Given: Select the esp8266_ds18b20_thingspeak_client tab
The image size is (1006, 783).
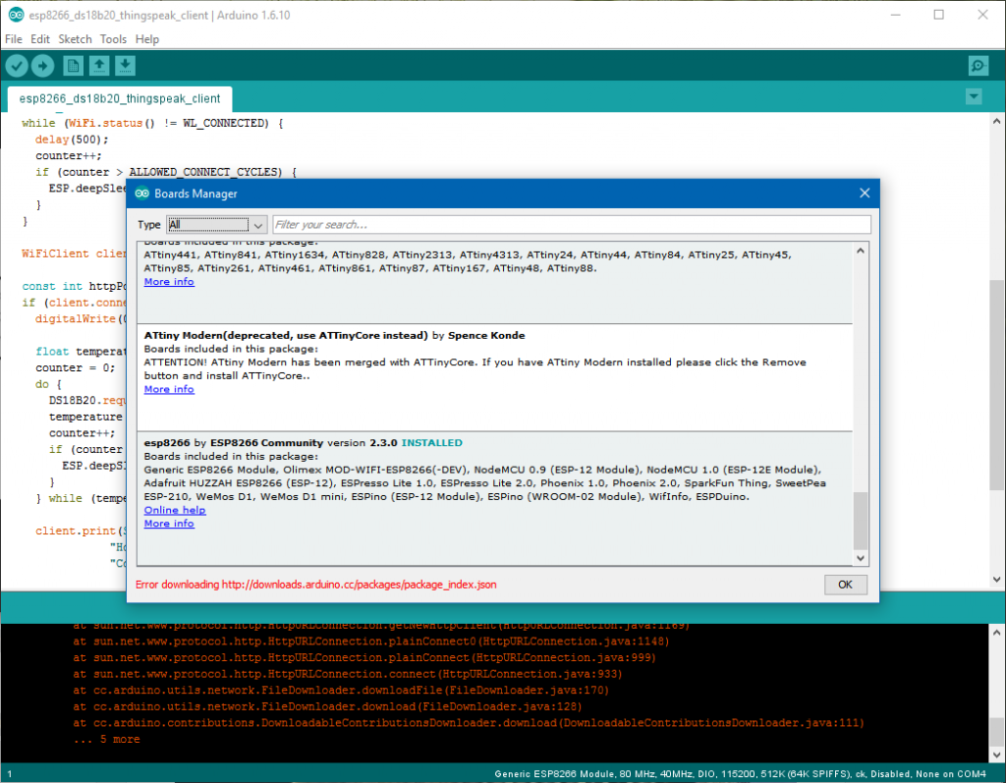Looking at the screenshot, I should coord(120,100).
